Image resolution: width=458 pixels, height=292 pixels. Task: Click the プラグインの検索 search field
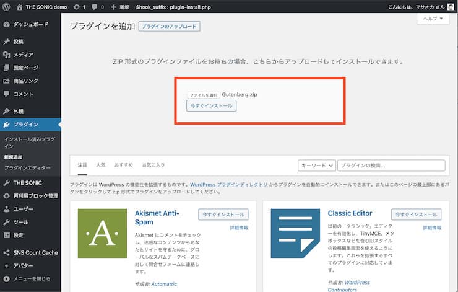391,166
